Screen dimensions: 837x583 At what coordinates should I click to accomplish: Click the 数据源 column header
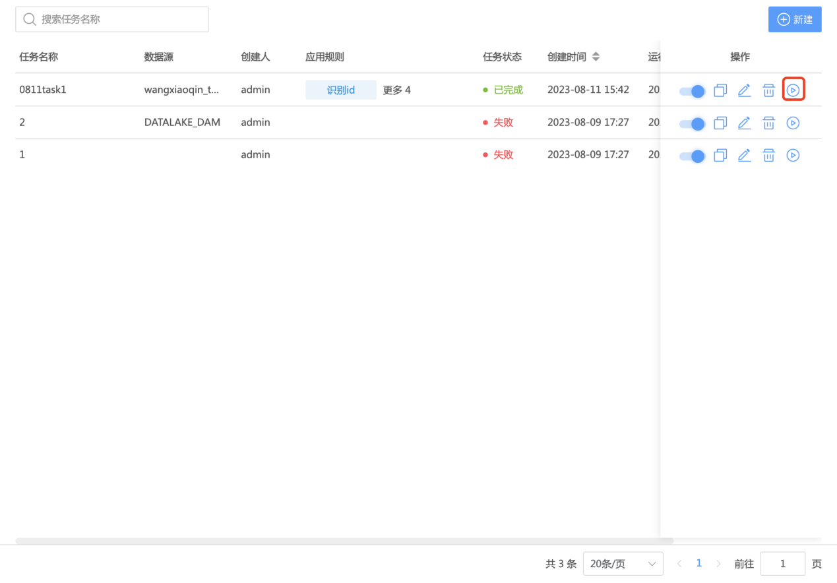tap(159, 57)
